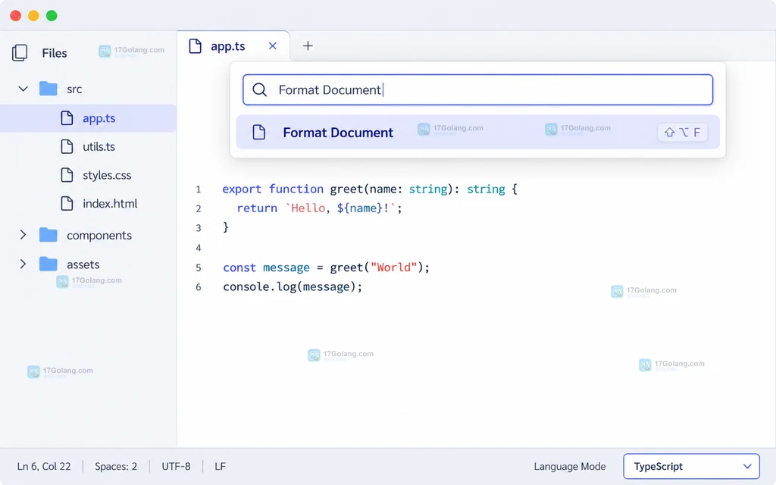Click the src folder icon
The width and height of the screenshot is (776, 485).
48,89
